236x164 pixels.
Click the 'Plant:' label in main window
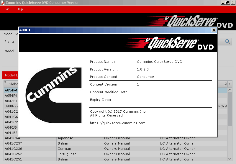(x=9, y=42)
